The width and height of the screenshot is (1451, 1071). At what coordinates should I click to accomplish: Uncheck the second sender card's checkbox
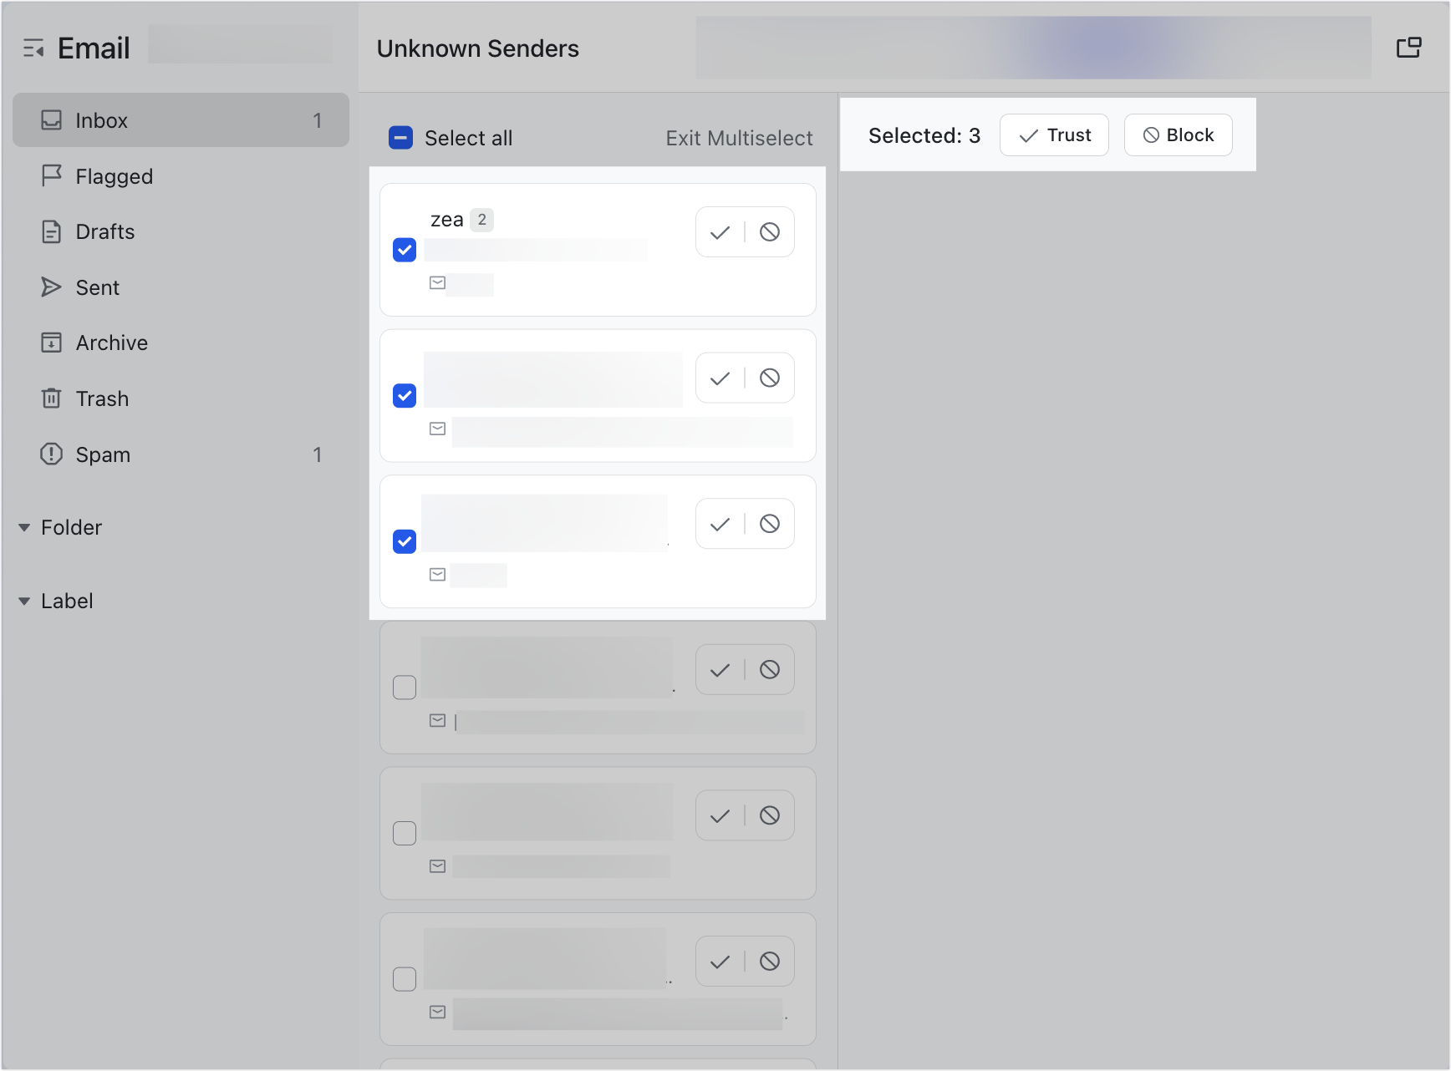405,396
